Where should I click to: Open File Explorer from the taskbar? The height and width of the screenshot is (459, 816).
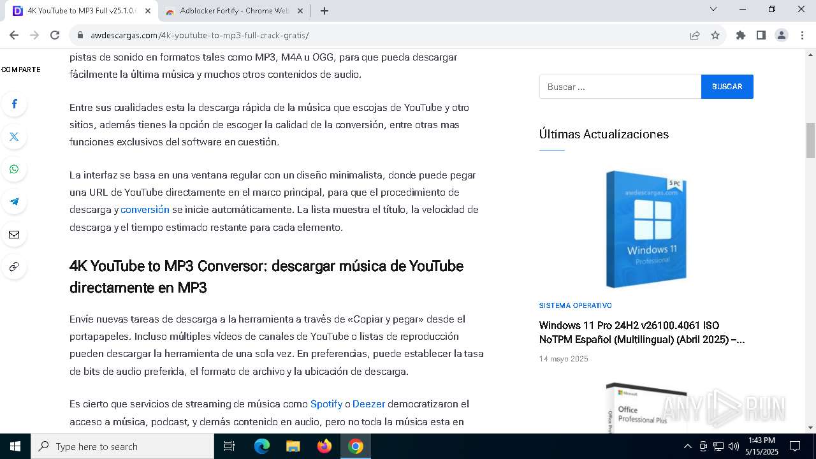click(x=293, y=446)
